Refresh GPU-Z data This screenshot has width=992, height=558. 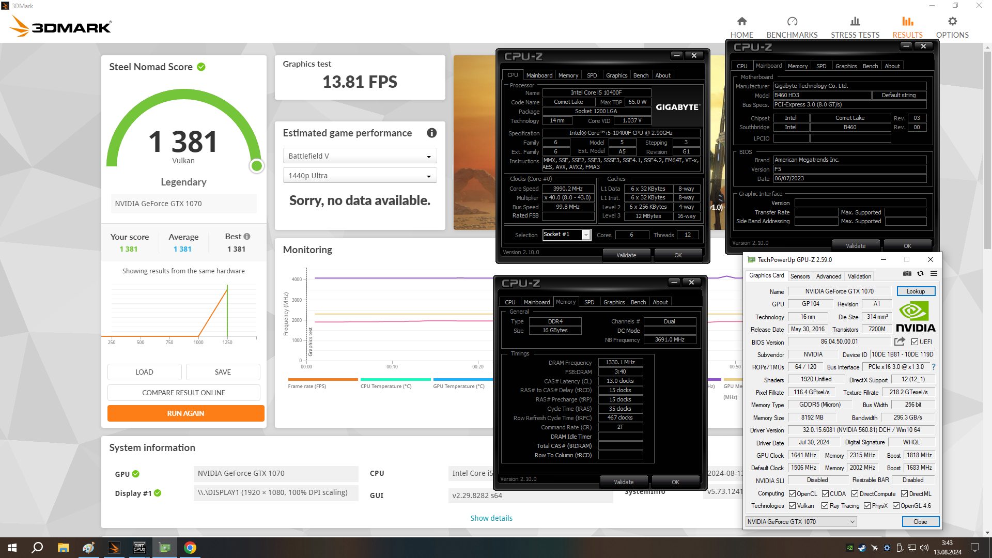coord(920,273)
